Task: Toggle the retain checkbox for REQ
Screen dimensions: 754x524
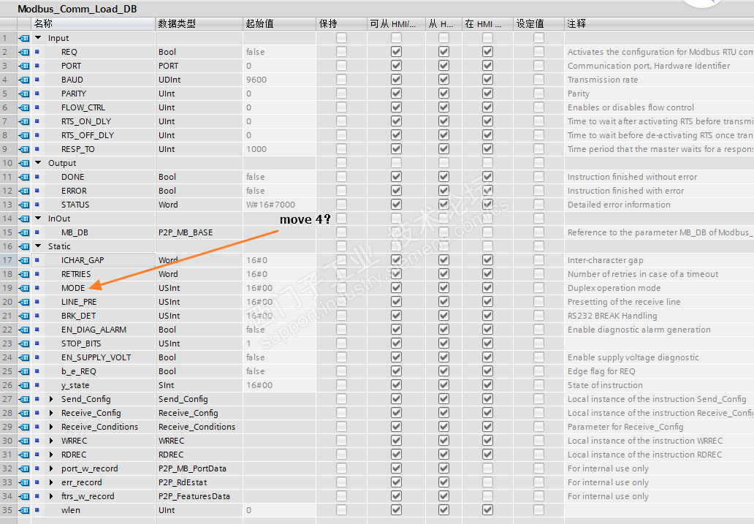Action: point(341,51)
